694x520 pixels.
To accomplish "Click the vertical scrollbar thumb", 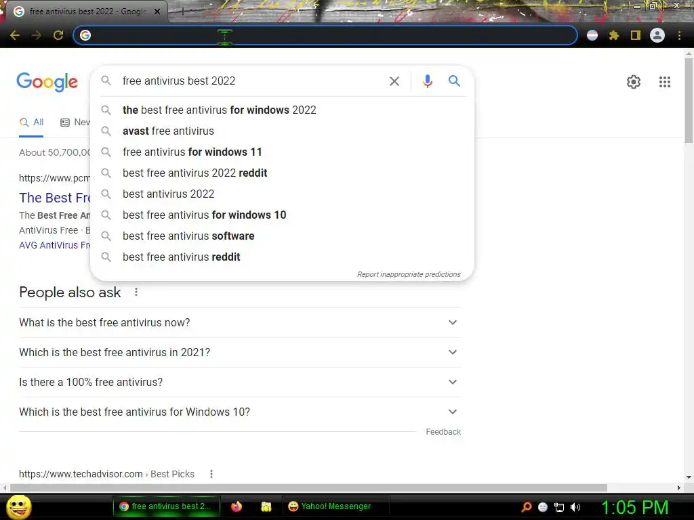I will coord(689,100).
